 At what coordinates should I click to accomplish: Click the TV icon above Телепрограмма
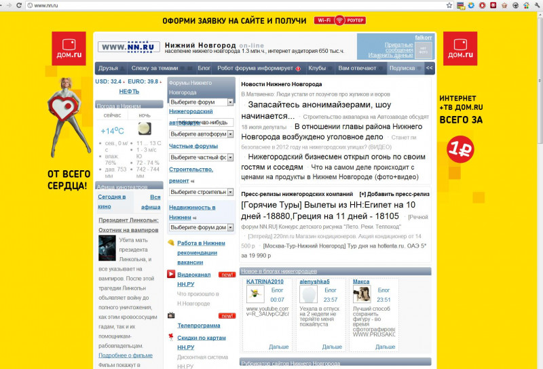(171, 315)
